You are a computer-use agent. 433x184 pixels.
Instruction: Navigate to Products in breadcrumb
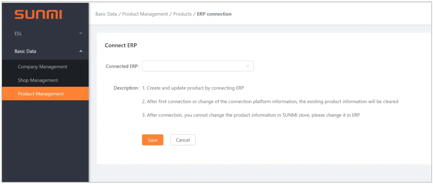(182, 14)
